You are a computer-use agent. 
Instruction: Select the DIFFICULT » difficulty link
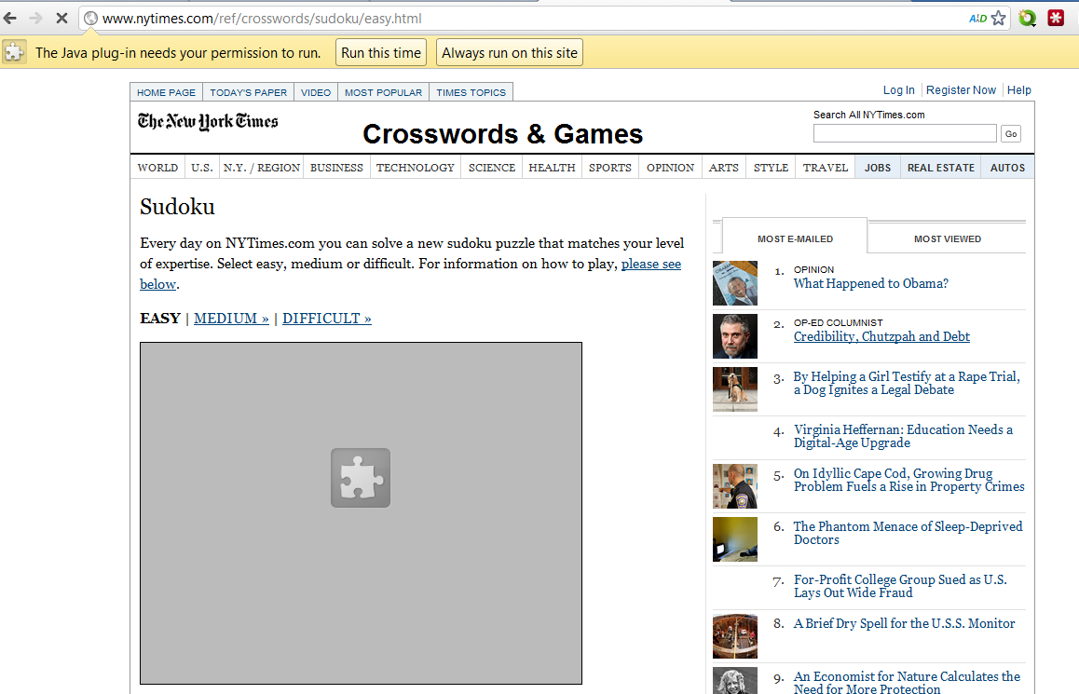(x=327, y=319)
